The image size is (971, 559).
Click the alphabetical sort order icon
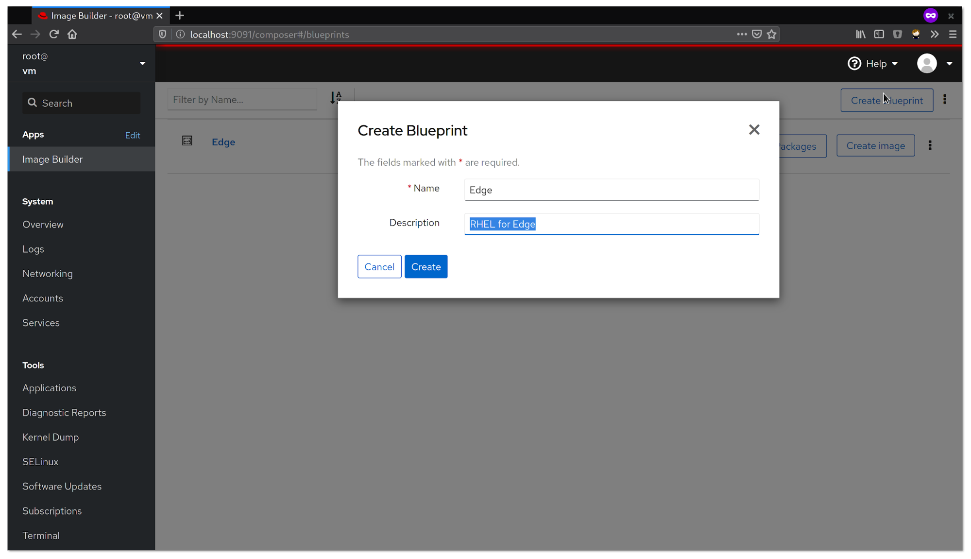[336, 98]
